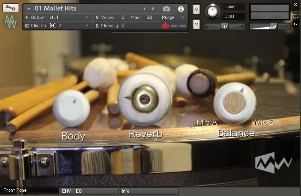301x196 pixels.
Task: Click the Body knob
Action: (71, 108)
